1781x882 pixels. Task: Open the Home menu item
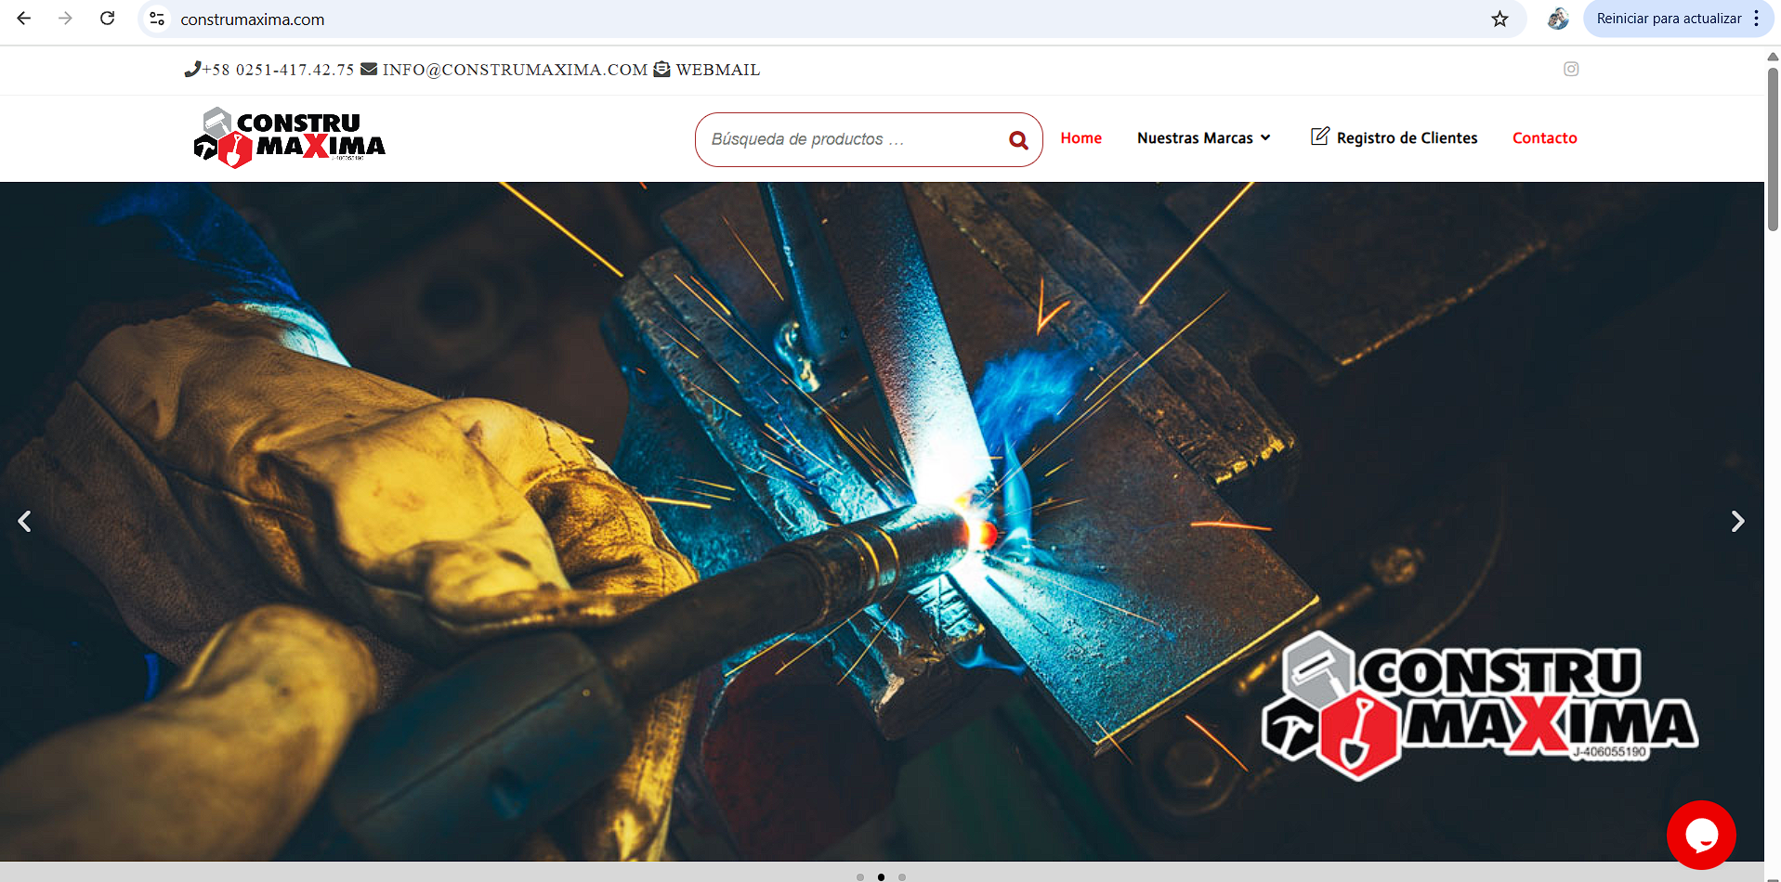coord(1080,138)
